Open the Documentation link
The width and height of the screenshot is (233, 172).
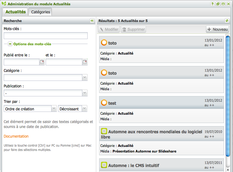(x=16, y=136)
